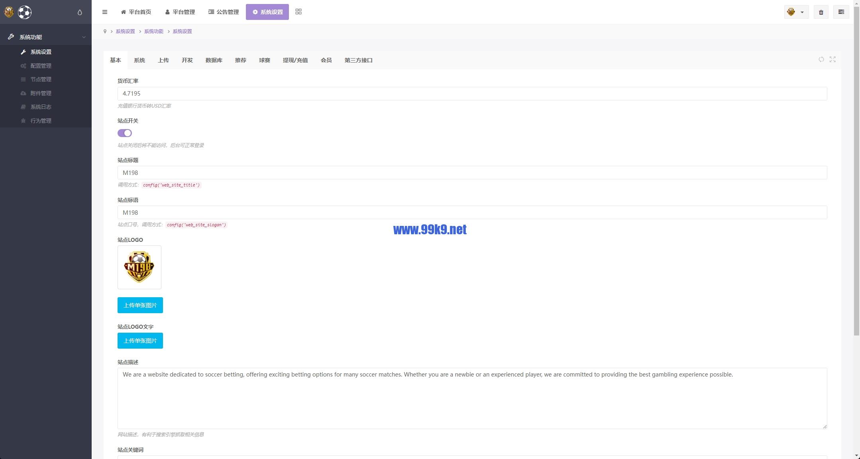Click 系统功能 breadcrumb link
Screen dimensions: 860x459
pyautogui.click(x=154, y=31)
